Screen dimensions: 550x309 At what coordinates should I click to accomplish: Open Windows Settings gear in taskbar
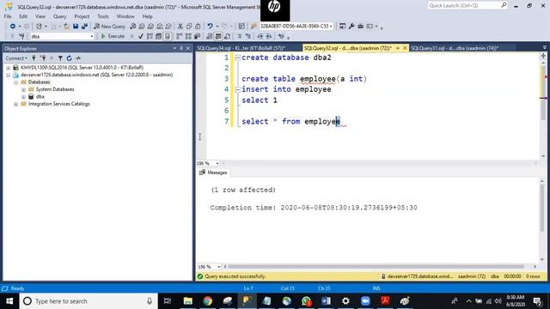click(x=345, y=301)
